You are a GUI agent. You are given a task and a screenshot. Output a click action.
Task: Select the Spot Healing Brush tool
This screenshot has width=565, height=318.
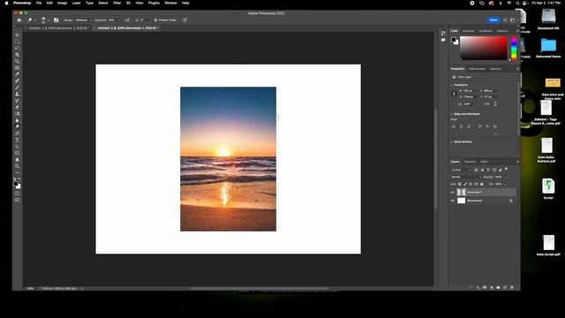[18, 80]
